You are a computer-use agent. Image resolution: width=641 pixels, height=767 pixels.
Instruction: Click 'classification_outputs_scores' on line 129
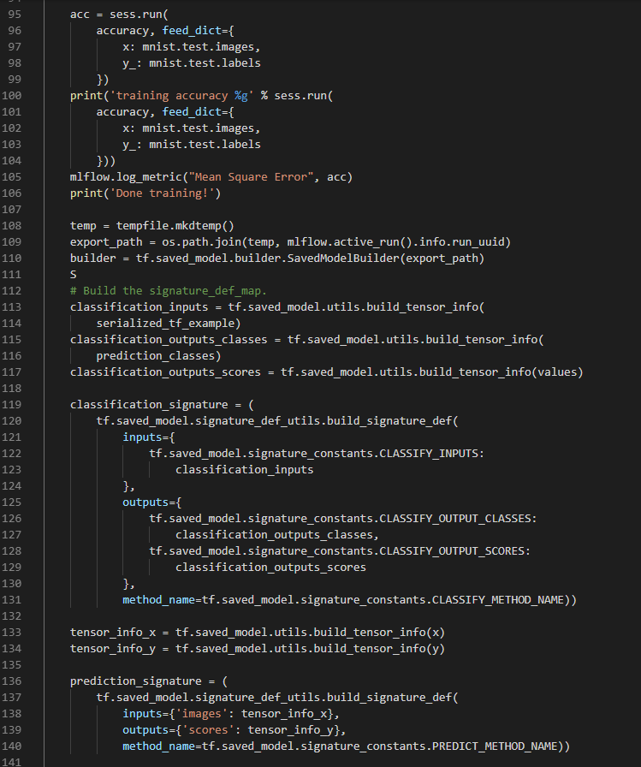[271, 567]
